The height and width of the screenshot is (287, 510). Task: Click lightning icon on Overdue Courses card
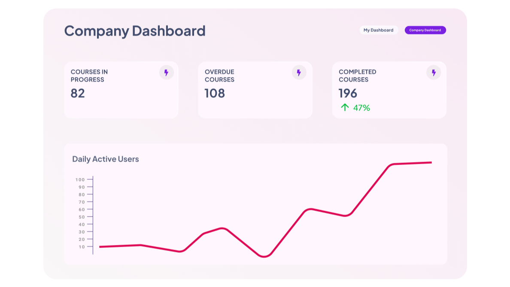pos(299,73)
